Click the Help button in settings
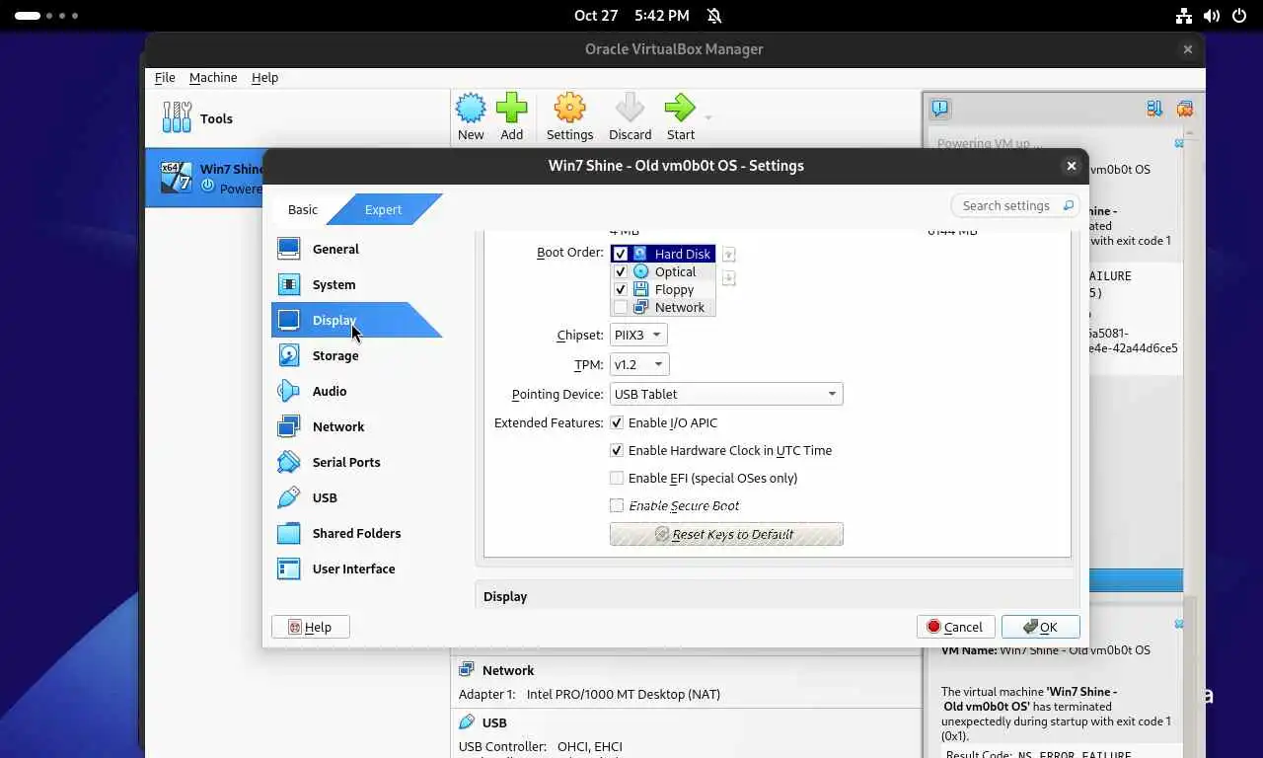The height and width of the screenshot is (758, 1263). (x=310, y=627)
